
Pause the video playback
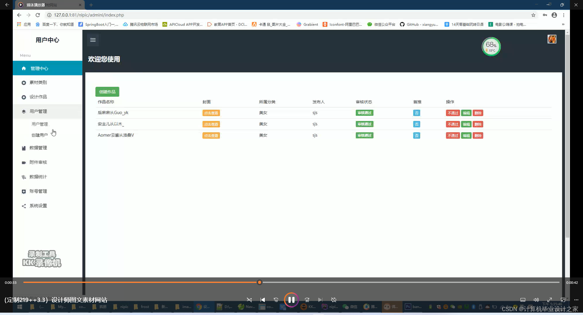291,300
